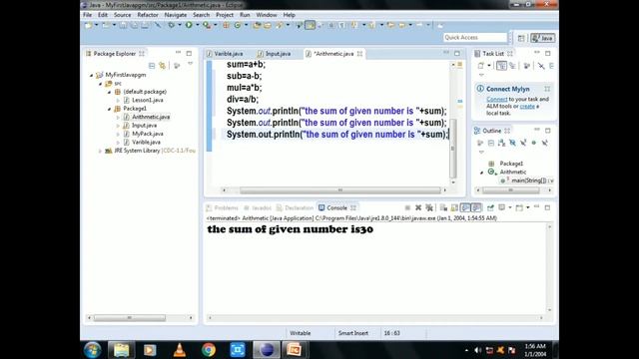Click the Open Type toolbar icon

click(x=257, y=25)
